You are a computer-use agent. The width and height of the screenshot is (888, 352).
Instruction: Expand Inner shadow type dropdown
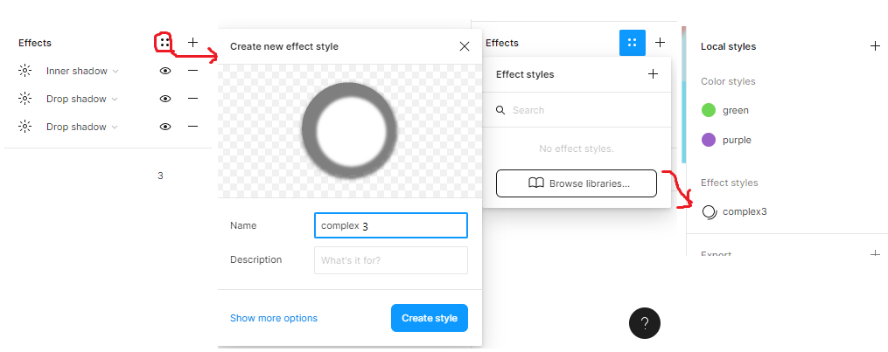(83, 71)
